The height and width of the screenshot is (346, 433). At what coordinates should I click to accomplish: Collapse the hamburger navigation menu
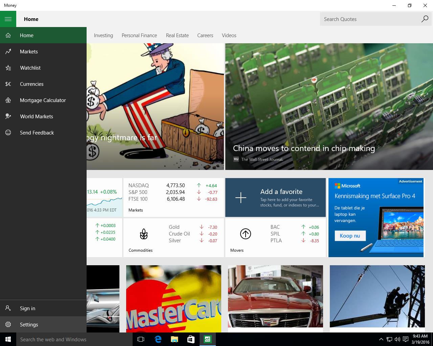coord(8,19)
